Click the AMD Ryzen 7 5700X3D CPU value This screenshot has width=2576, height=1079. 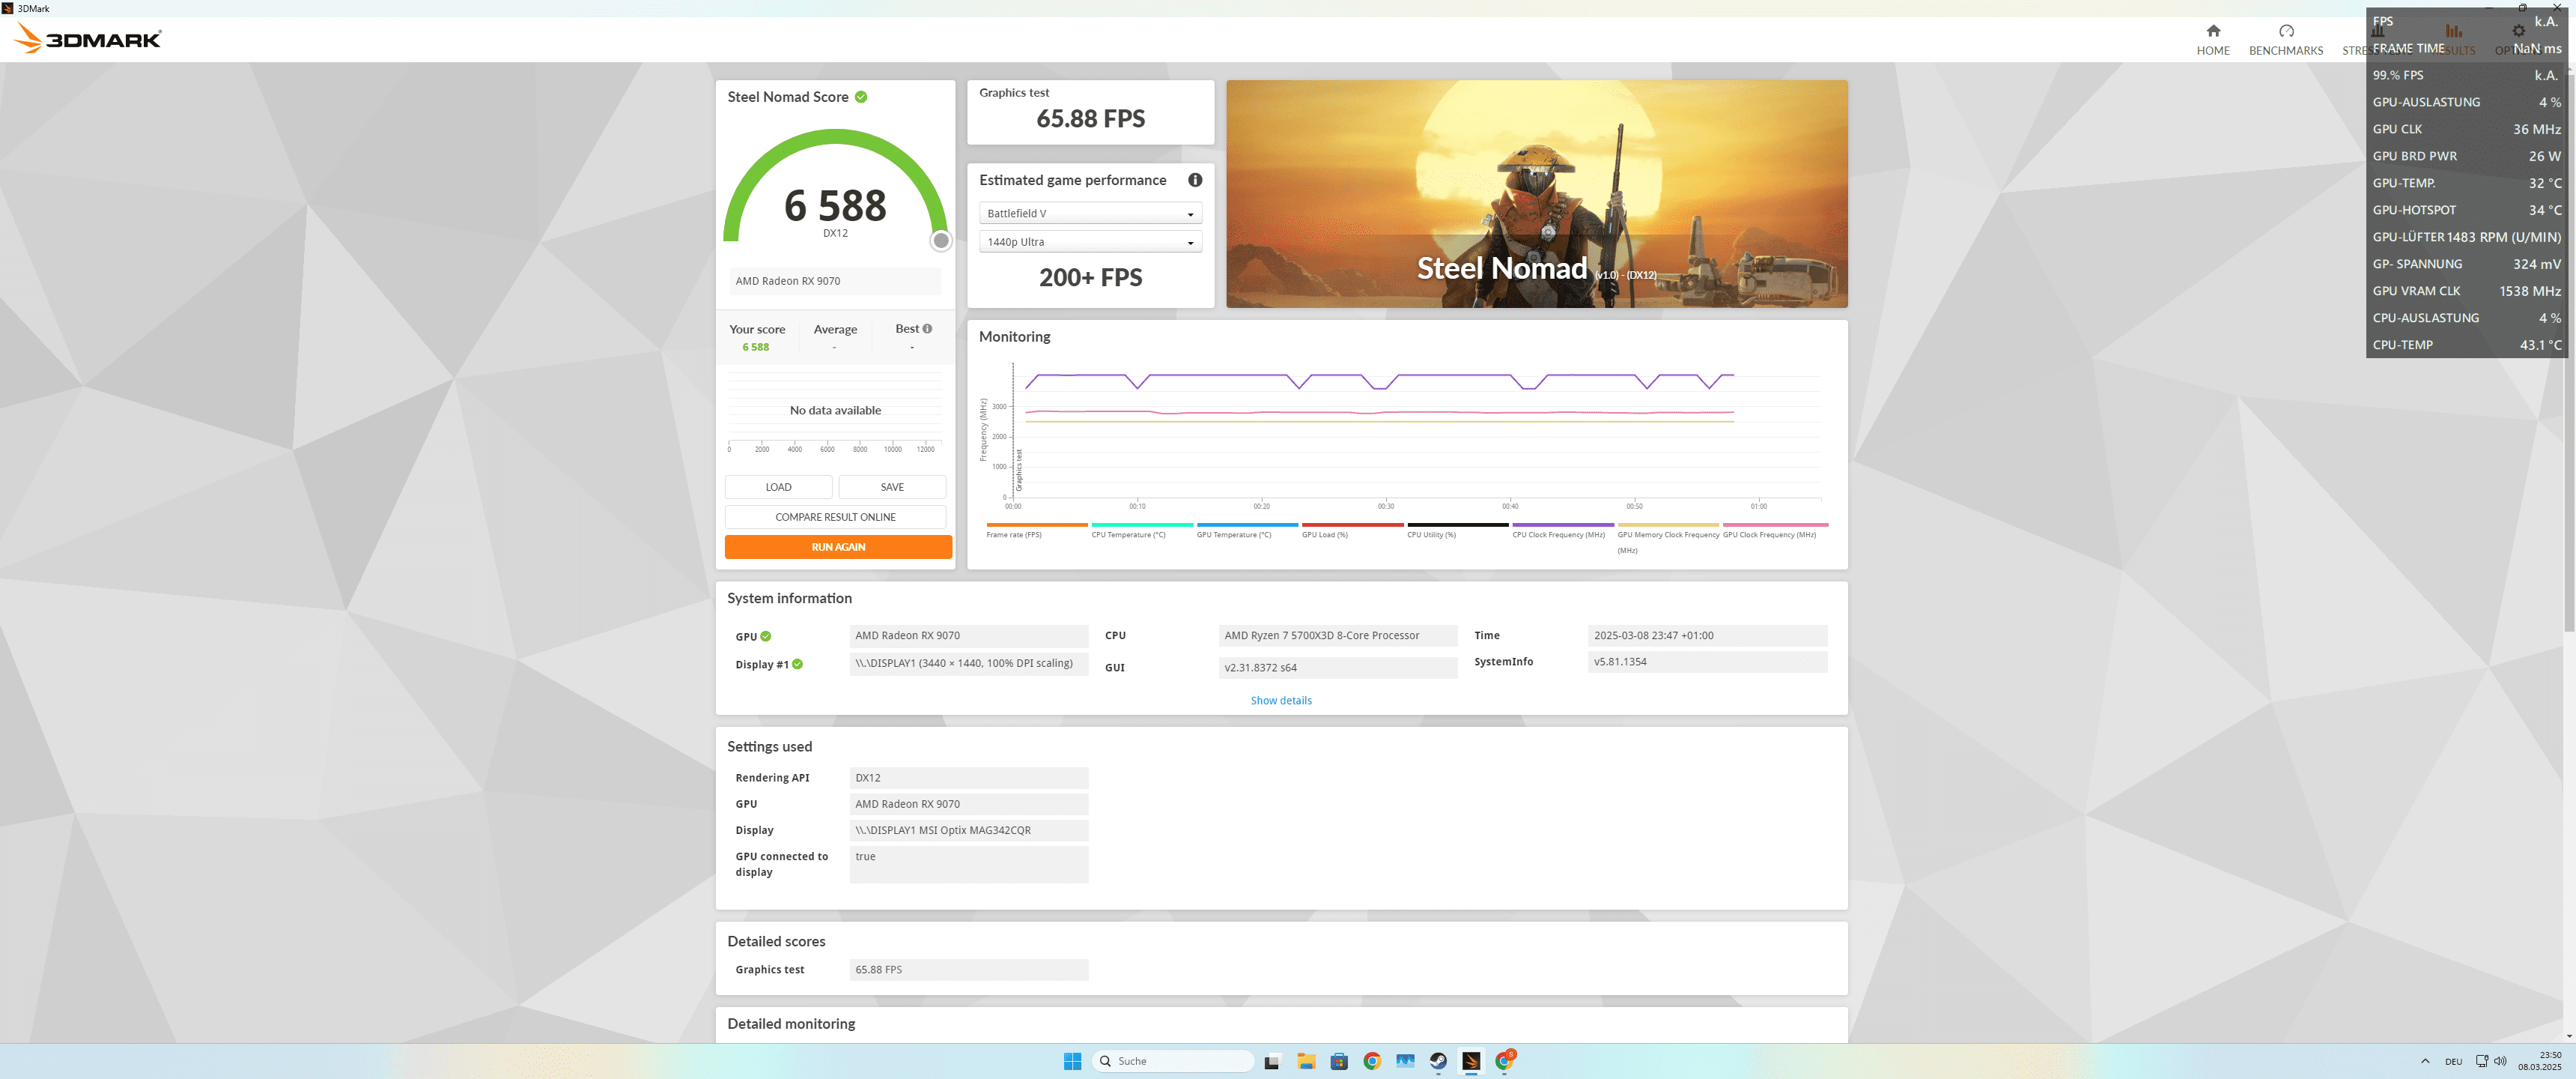click(x=1337, y=635)
